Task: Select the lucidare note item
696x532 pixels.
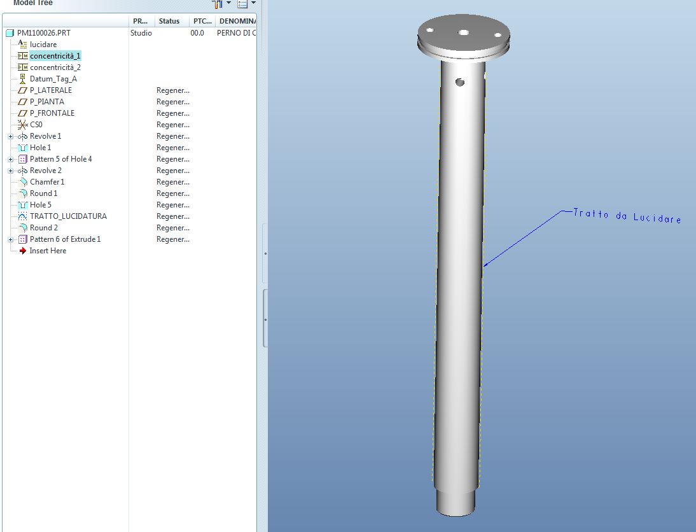Action: click(43, 45)
